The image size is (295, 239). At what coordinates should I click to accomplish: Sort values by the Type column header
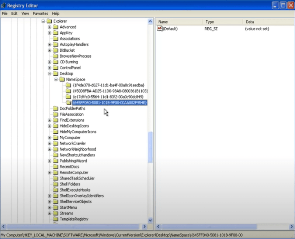coord(222,22)
